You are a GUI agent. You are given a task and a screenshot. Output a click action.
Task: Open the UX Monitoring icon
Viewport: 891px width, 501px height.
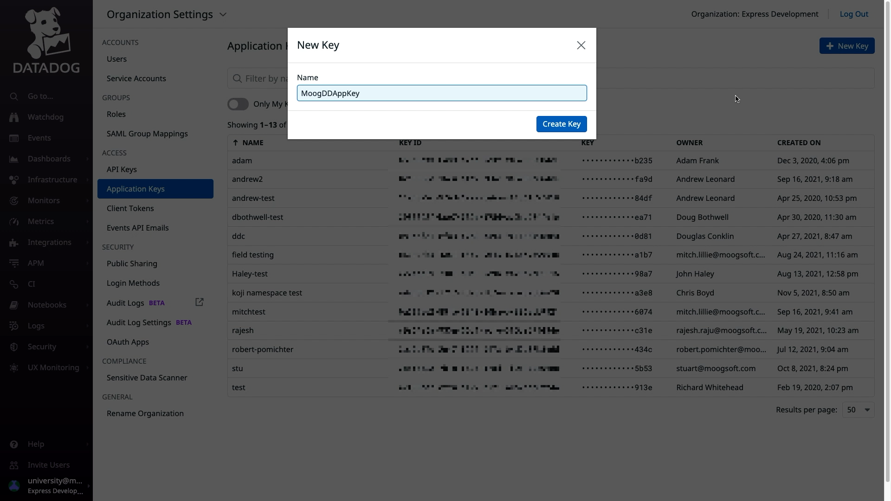click(14, 368)
